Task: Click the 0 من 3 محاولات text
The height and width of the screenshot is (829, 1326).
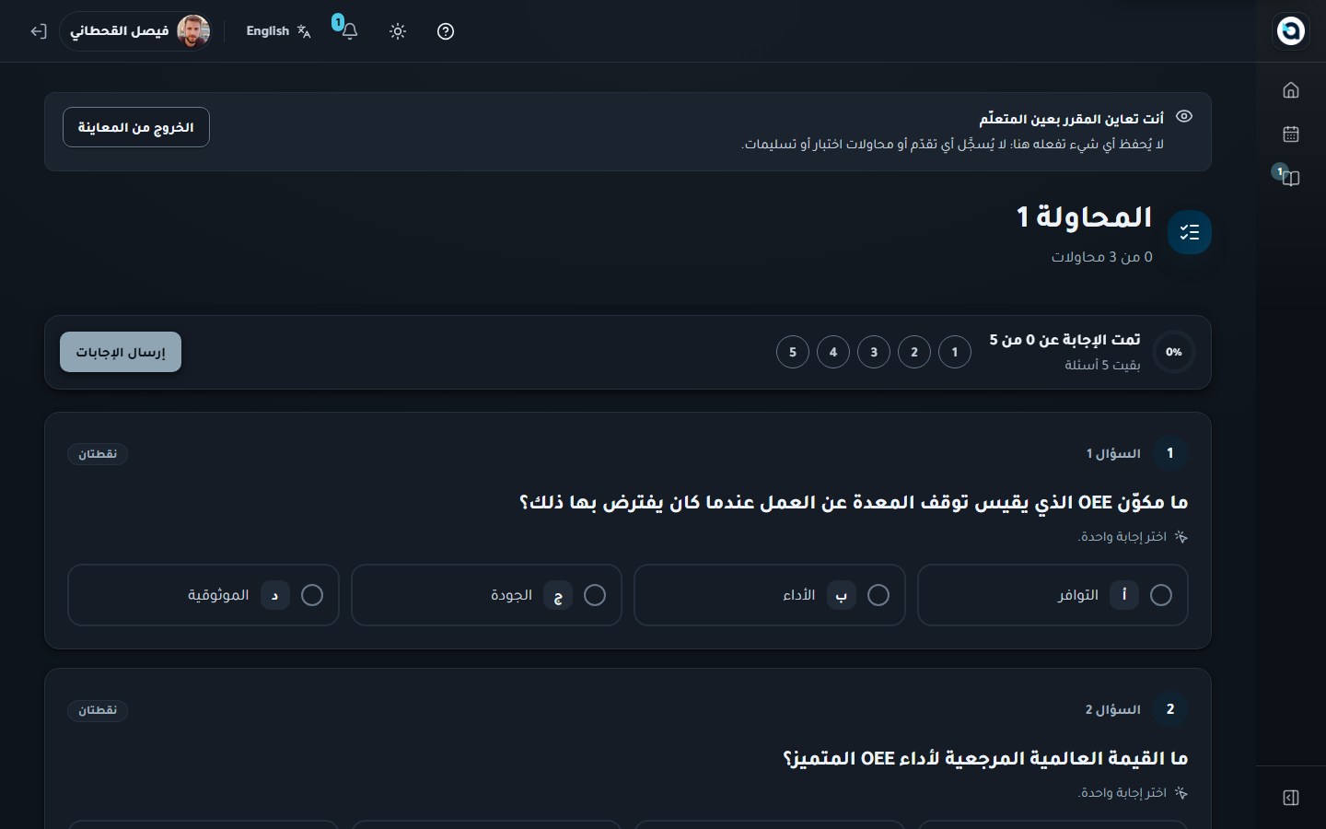Action: pyautogui.click(x=1102, y=257)
